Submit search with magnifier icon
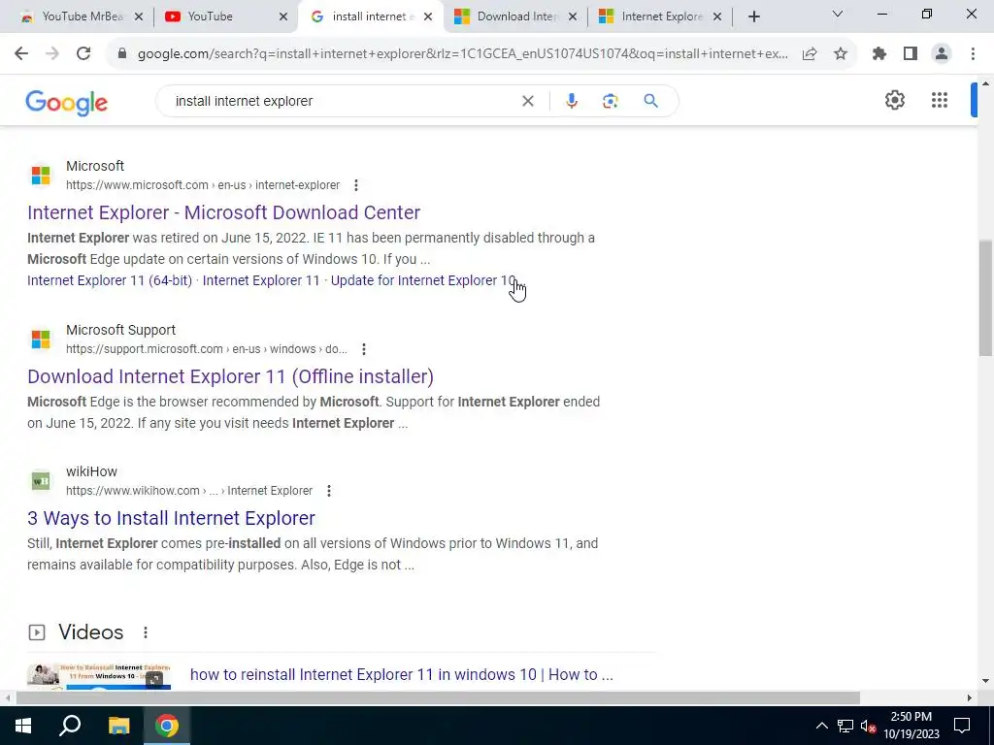The width and height of the screenshot is (994, 745). click(x=650, y=101)
